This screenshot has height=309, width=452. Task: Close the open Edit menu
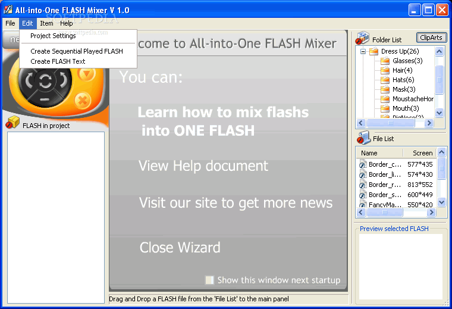pyautogui.click(x=28, y=23)
